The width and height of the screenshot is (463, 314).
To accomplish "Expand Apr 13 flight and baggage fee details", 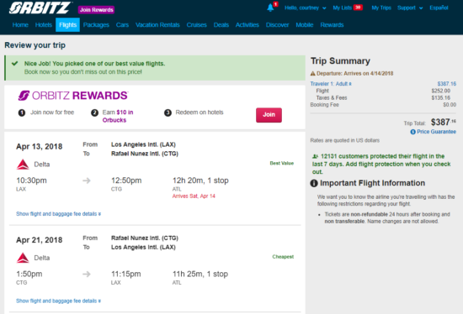I will pyautogui.click(x=58, y=214).
